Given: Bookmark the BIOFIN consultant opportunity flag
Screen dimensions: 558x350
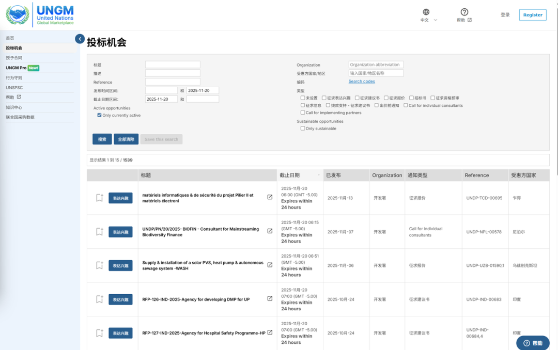Looking at the screenshot, I should (x=99, y=232).
